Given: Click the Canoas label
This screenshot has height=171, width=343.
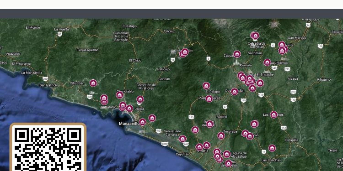Looking at the screenshot, I should [164, 79].
